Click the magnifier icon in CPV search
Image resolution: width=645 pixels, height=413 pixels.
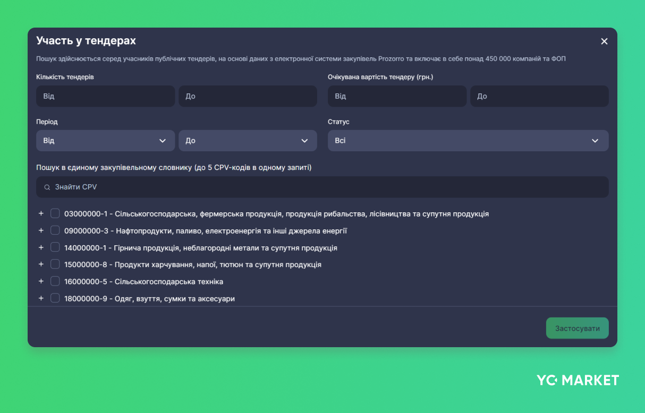click(x=47, y=187)
